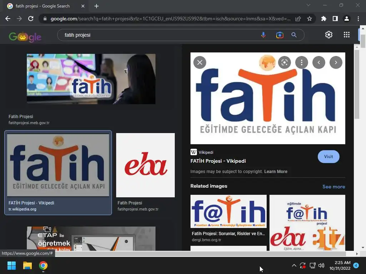Viewport: 366px width, 274px height.
Task: Click the page vertical scrollbar thumb
Action: pyautogui.click(x=363, y=41)
